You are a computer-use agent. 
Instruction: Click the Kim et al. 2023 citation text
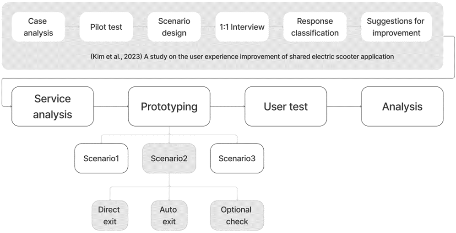click(x=242, y=56)
